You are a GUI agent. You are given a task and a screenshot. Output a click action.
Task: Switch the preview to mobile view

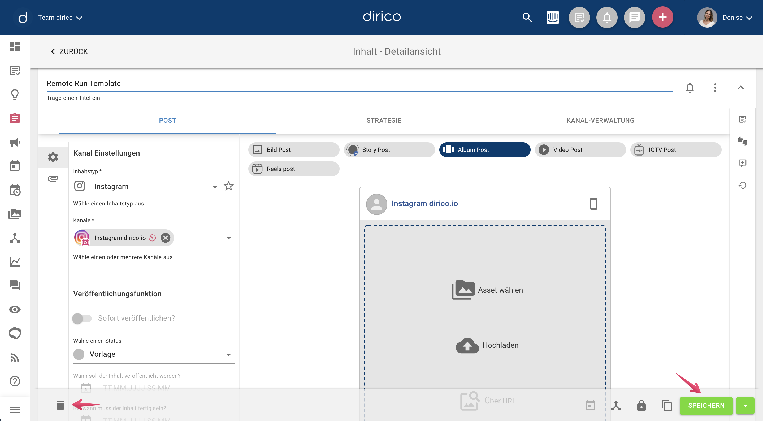coord(593,204)
